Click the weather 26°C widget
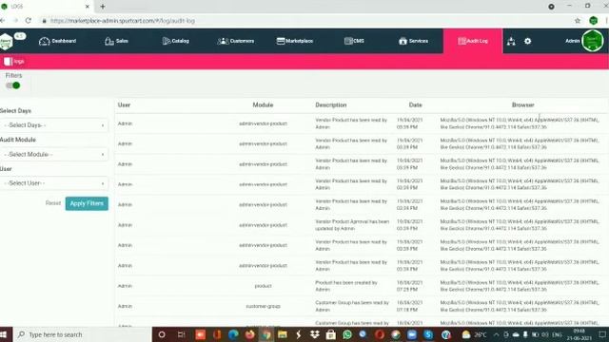This screenshot has width=609, height=342. (474, 334)
